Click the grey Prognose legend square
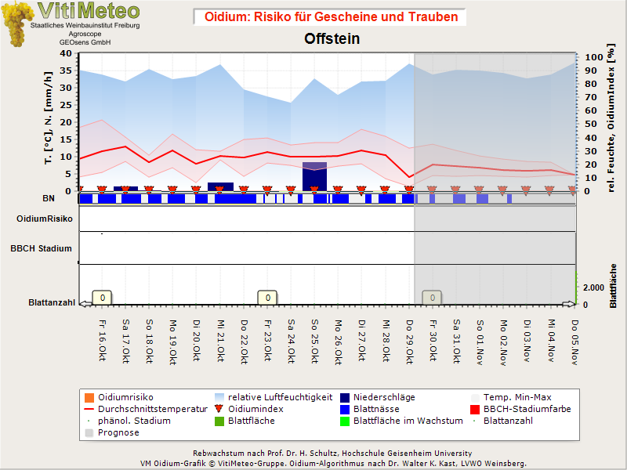 pyautogui.click(x=89, y=433)
